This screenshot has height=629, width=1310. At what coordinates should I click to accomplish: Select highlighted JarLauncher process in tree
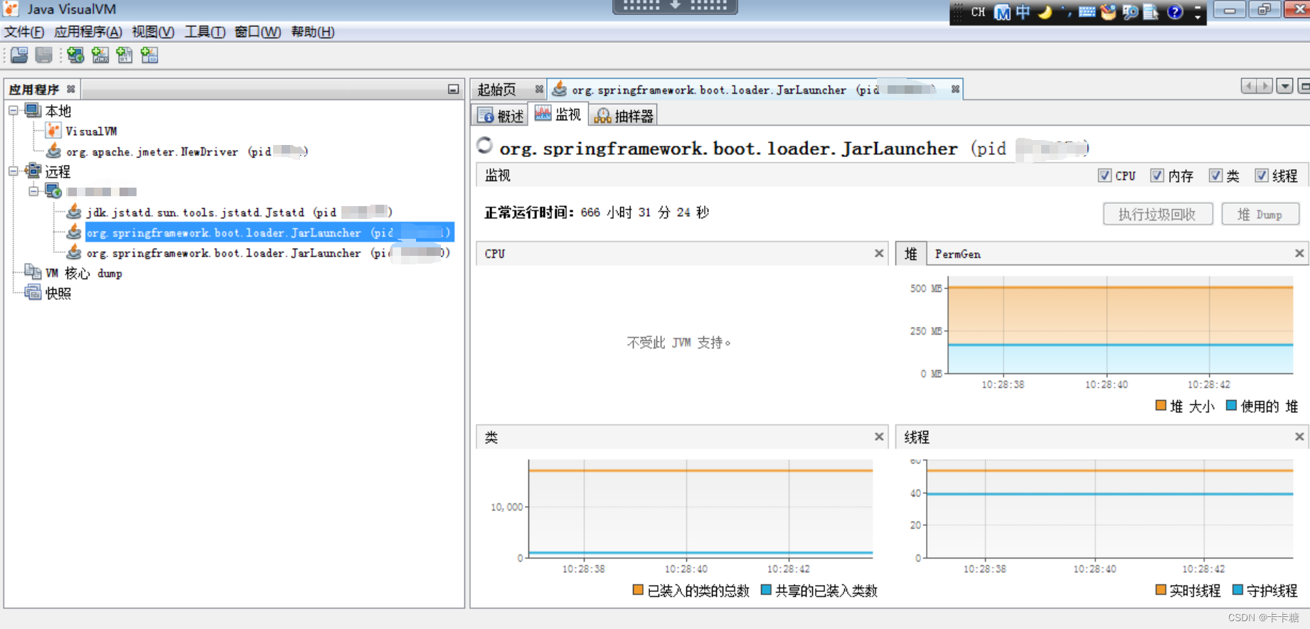269,232
